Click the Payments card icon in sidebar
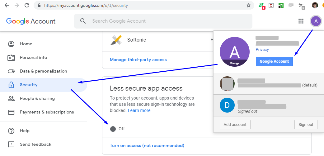 tap(11, 112)
